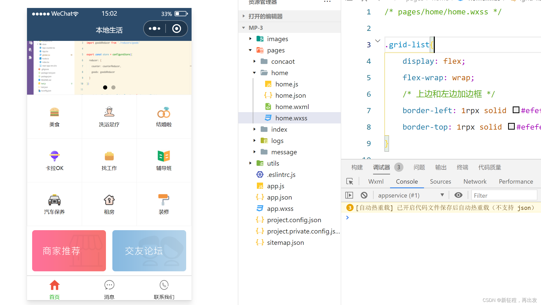Switch to the Network tab

point(475,181)
